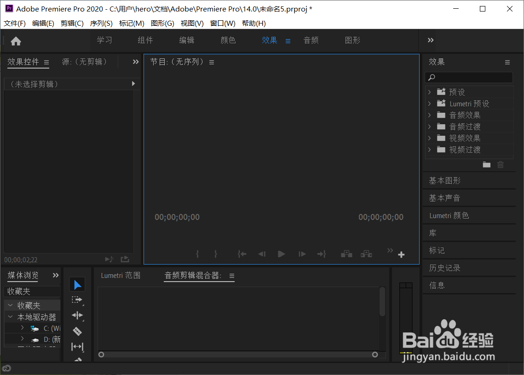Select the Ripple Edit tool
The image size is (524, 375).
(77, 316)
